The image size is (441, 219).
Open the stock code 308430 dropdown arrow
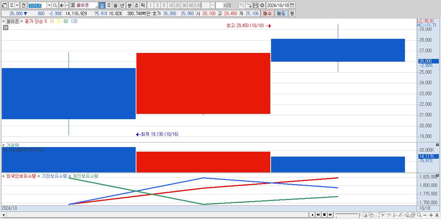click(x=49, y=5)
